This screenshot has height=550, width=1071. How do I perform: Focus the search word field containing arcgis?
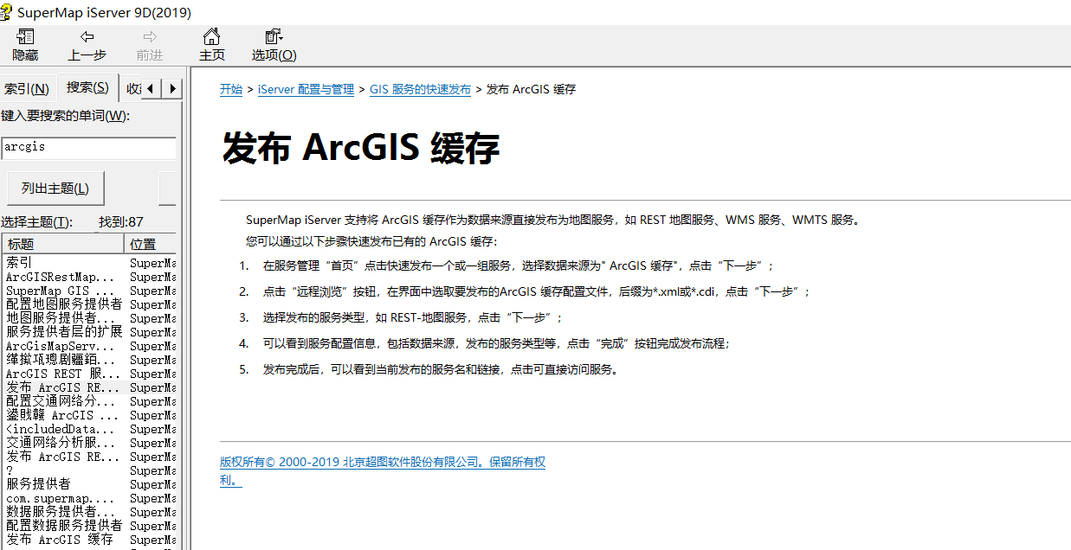[x=88, y=148]
